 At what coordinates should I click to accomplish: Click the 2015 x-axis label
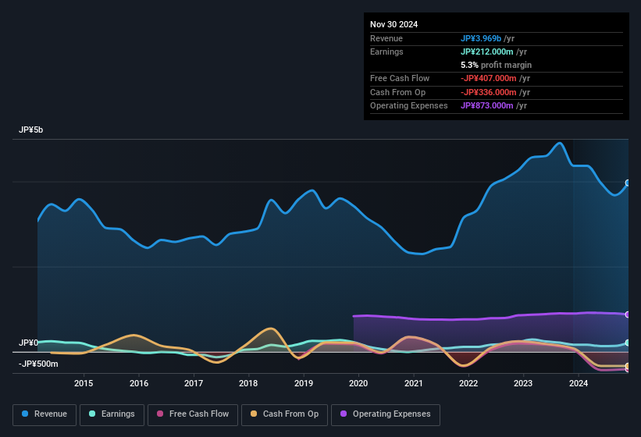click(x=84, y=383)
